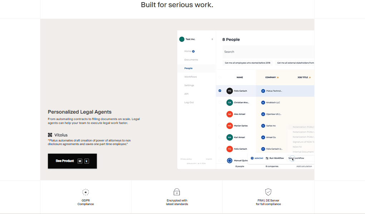Open API in the sidebar
Screen dimensions: 365x214
click(x=186, y=94)
